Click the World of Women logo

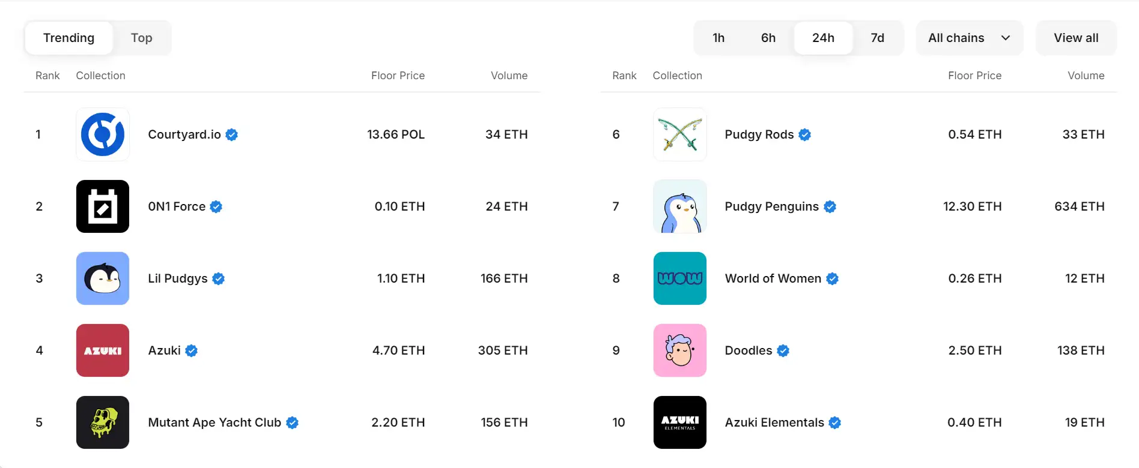(679, 278)
